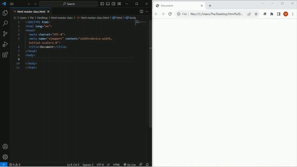Screen dimensions: 297x167
Task: Toggle the bottom panel layout icon
Action: click(108, 4)
